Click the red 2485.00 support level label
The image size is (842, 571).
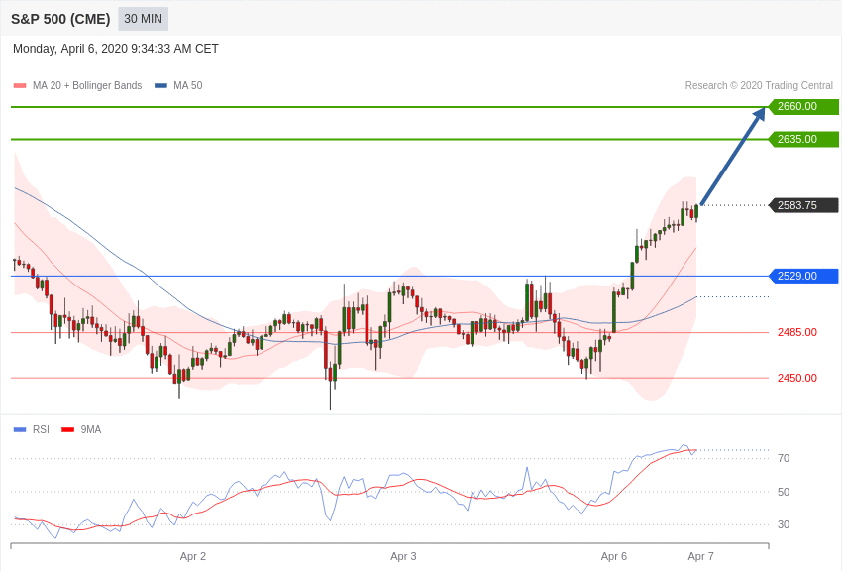click(796, 332)
